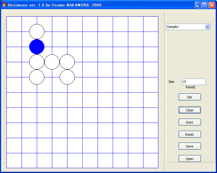Click the middle stone of the three-stone row
The width and height of the screenshot is (217, 173).
[52, 62]
